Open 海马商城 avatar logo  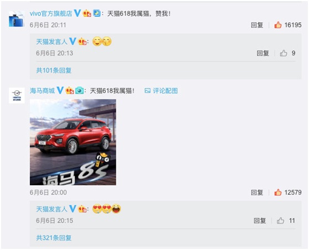point(17,96)
